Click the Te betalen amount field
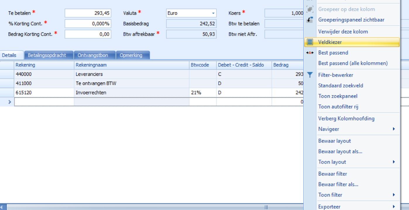409x210 pixels. click(88, 13)
